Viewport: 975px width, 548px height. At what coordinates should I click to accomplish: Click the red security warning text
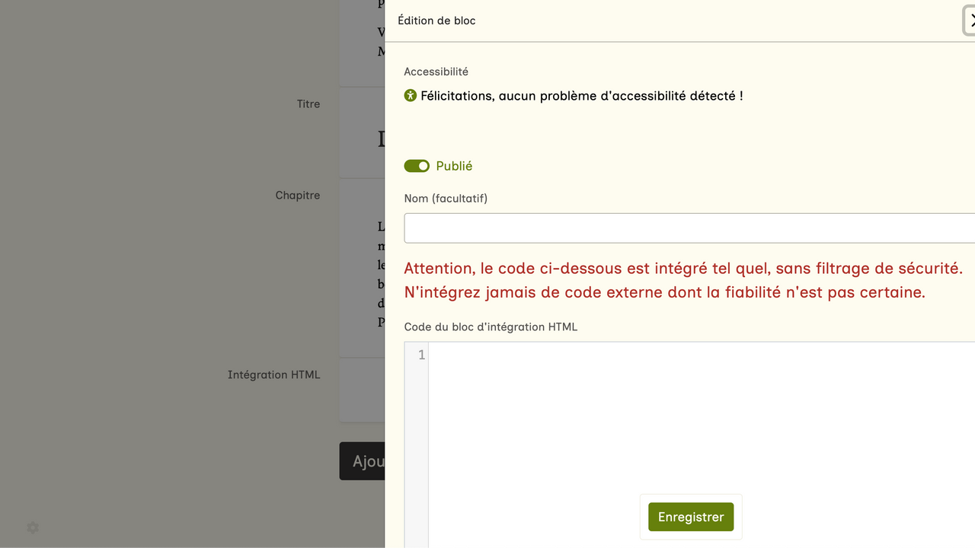(x=682, y=280)
